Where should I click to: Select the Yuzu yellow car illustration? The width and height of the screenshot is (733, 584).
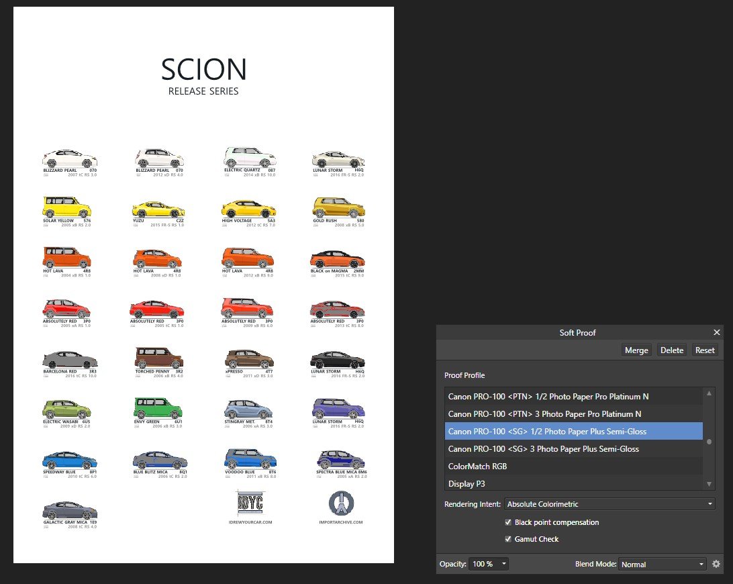[158, 209]
